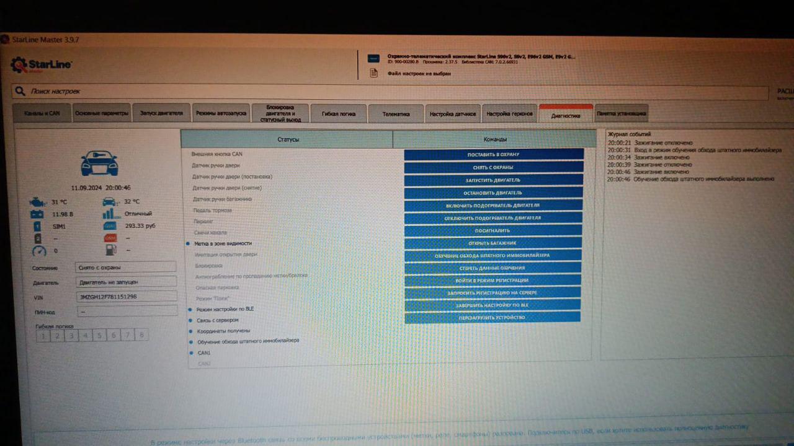This screenshot has width=794, height=446.
Task: Switch to Гибкая логика tab
Action: [x=339, y=114]
